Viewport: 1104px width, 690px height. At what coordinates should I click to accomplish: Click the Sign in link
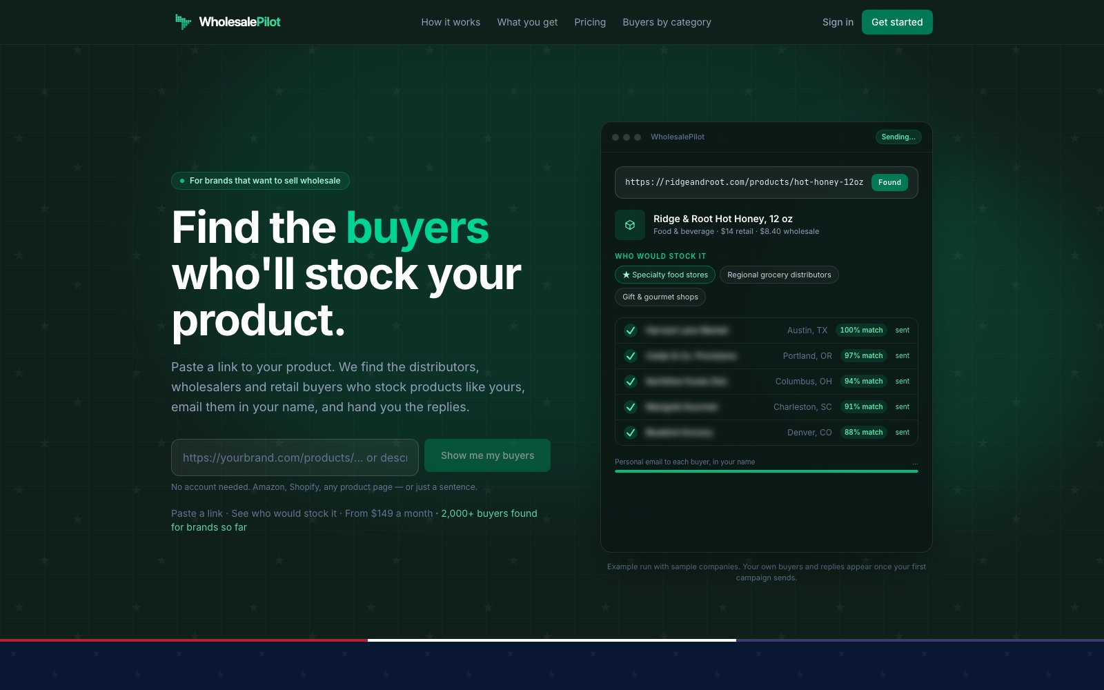(838, 22)
